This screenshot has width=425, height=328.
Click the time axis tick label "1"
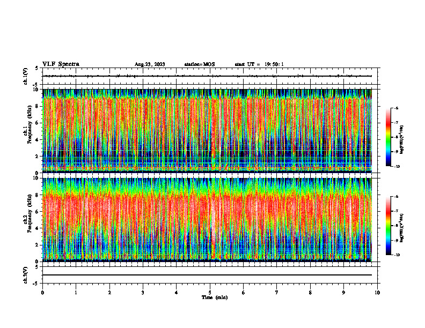pyautogui.click(x=76, y=293)
